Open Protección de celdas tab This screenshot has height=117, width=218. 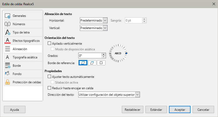[23, 82]
